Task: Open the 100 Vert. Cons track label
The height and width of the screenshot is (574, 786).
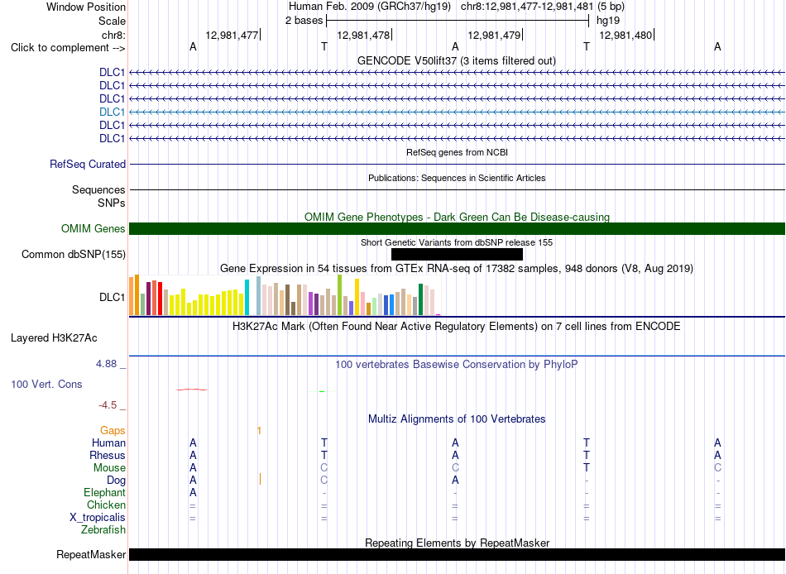Action: tap(46, 384)
